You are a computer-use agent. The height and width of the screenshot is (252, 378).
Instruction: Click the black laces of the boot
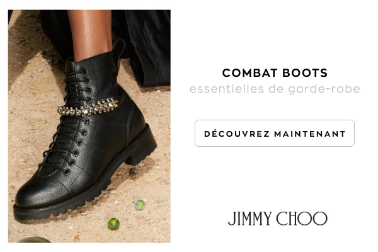coord(70,120)
